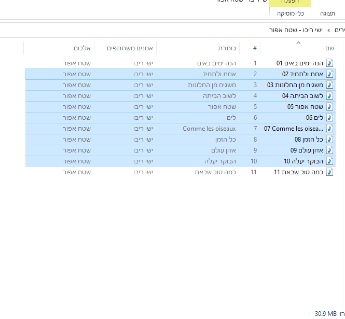
Task: Click status bar size 30.9 MB
Action: coord(326,313)
